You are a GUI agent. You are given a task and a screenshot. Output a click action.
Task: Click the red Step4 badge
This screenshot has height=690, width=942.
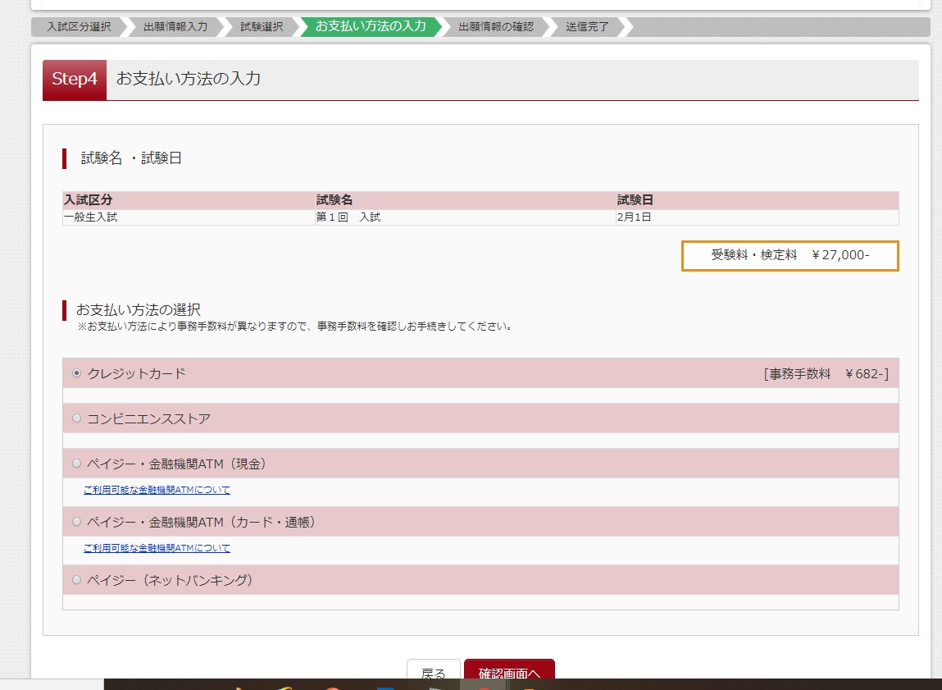coord(75,80)
